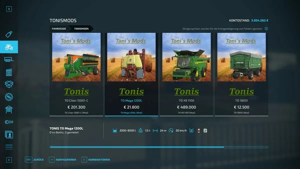Select the TO Citan 15001-C card

(76, 74)
